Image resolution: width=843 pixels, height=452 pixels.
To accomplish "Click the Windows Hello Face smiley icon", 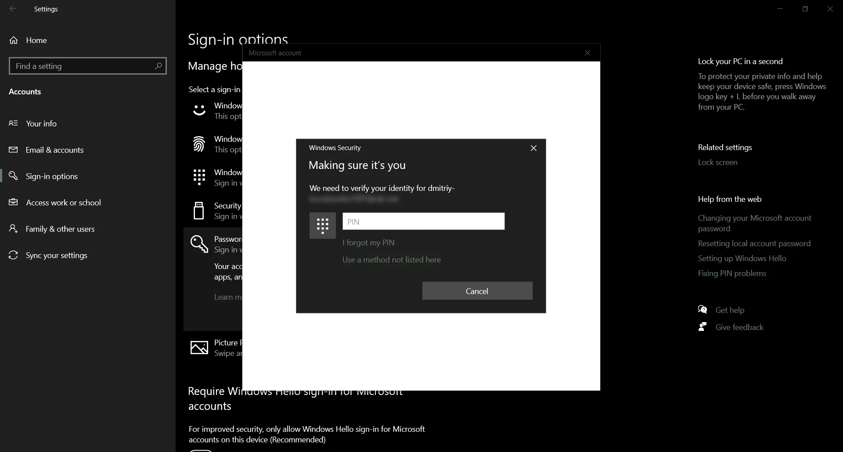I will 199,110.
